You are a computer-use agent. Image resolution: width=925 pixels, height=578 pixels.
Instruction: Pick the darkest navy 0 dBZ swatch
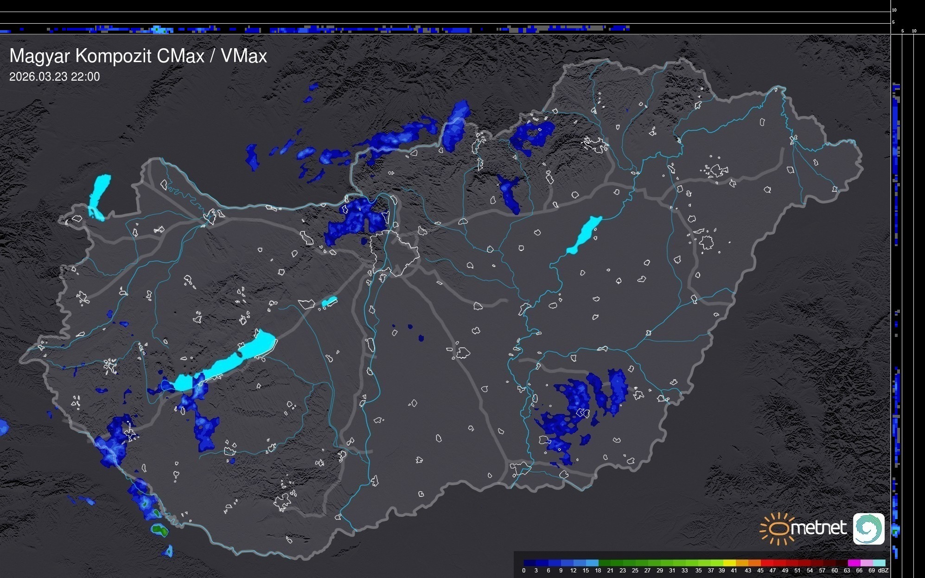[530, 563]
